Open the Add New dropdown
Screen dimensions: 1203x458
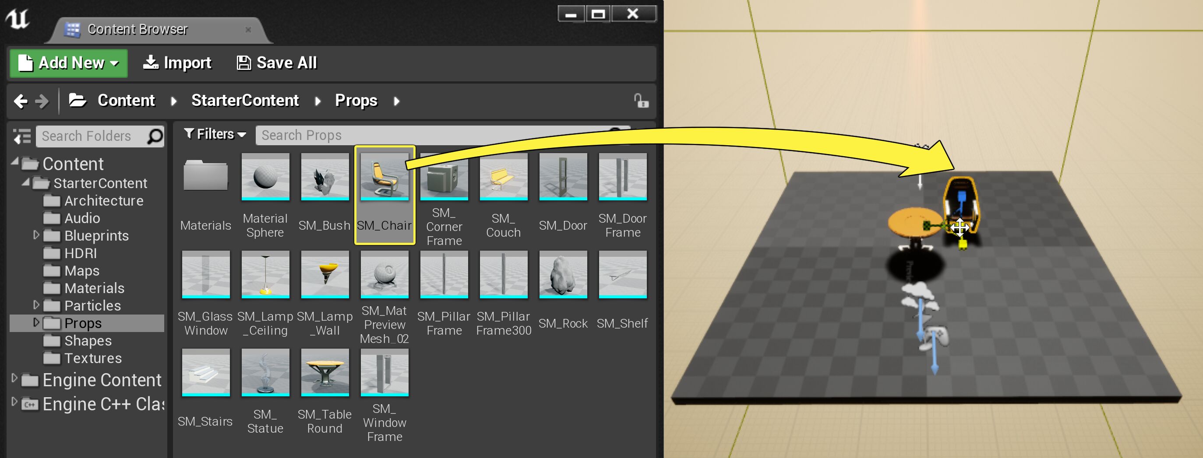point(69,63)
